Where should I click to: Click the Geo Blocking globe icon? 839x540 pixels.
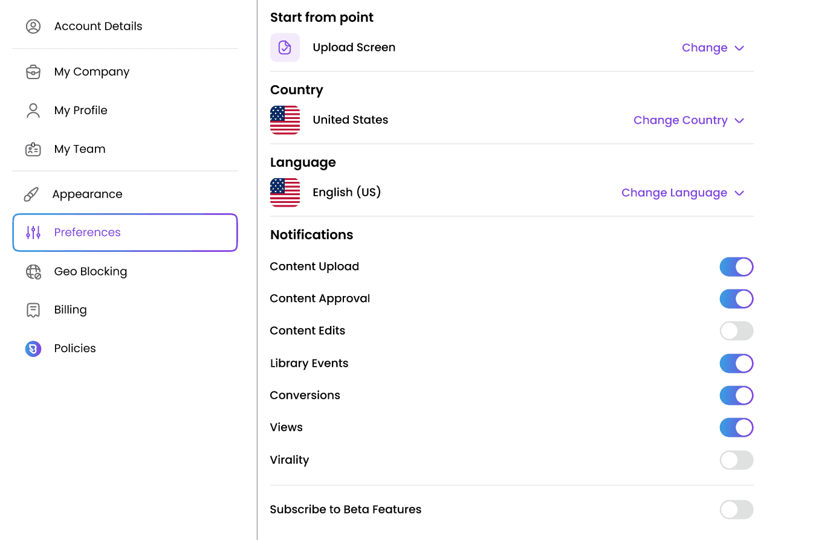(33, 272)
